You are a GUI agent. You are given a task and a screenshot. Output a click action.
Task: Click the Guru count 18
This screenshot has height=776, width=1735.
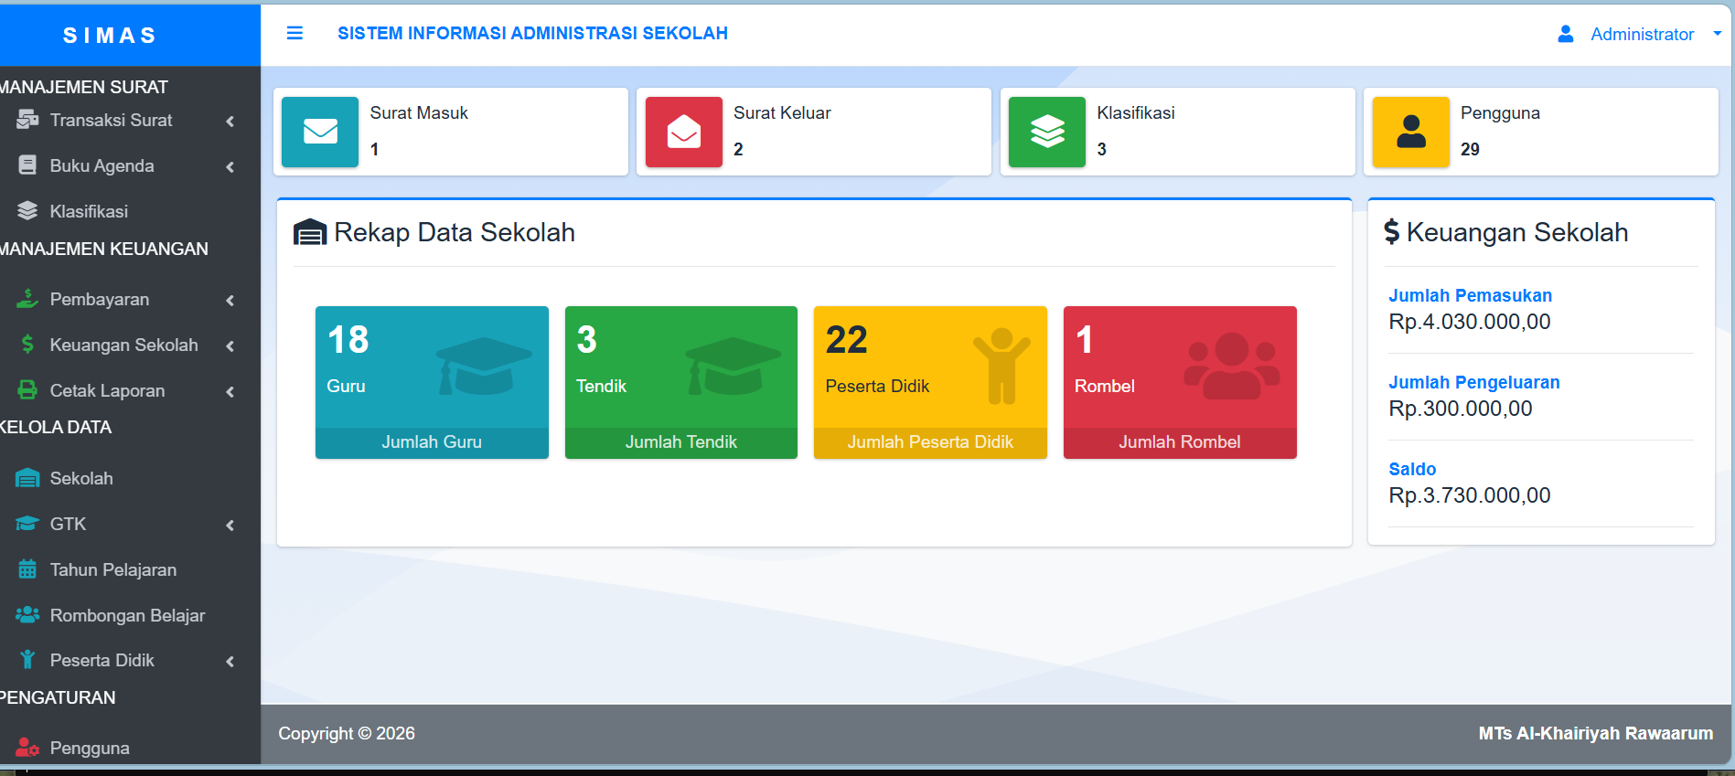click(x=348, y=339)
